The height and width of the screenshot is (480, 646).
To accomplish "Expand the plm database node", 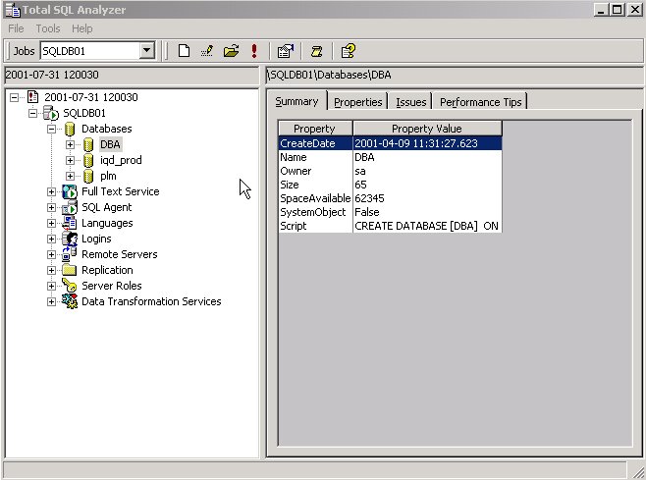I will 70,176.
